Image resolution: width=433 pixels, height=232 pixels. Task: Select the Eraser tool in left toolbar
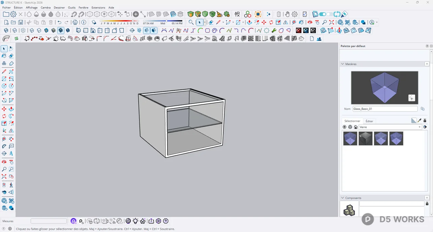pos(11,56)
